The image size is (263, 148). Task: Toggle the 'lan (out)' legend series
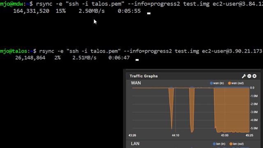pos(237,144)
